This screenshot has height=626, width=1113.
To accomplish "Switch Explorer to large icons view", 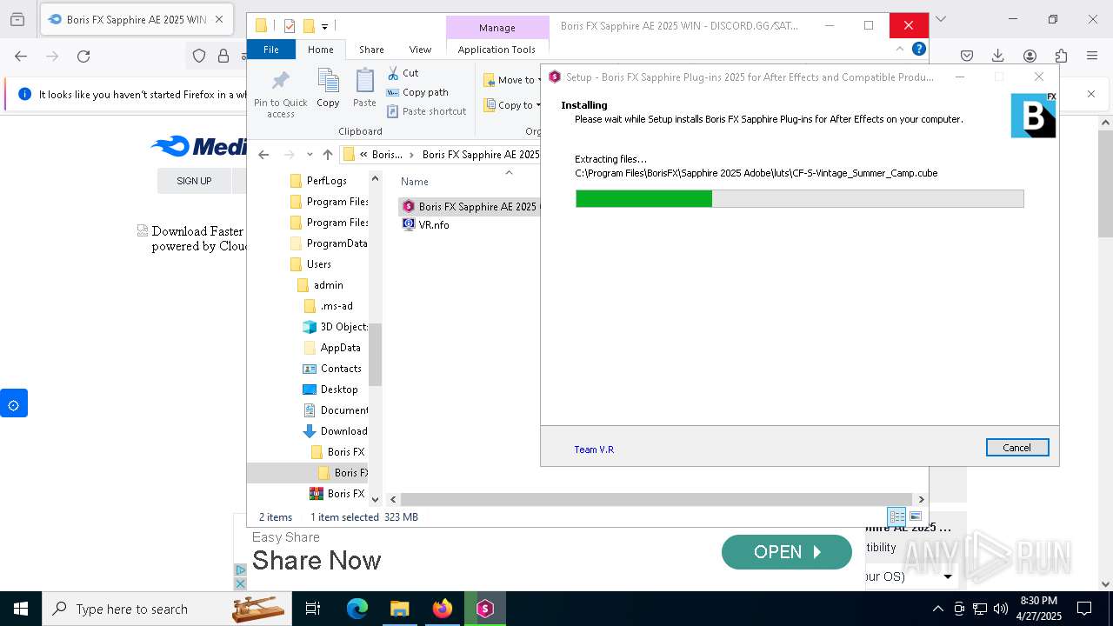I will [915, 516].
